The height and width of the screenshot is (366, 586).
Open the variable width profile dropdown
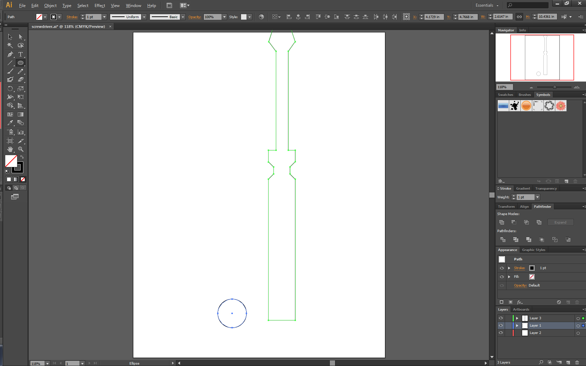[144, 17]
